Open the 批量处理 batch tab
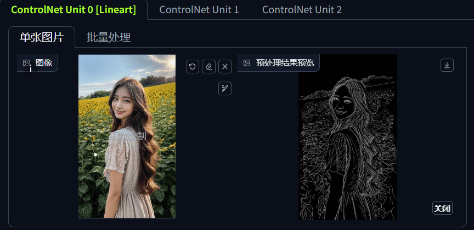The height and width of the screenshot is (230, 474). (109, 37)
